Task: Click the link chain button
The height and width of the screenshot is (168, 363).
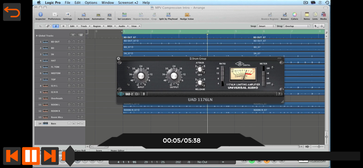Action: (48, 26)
